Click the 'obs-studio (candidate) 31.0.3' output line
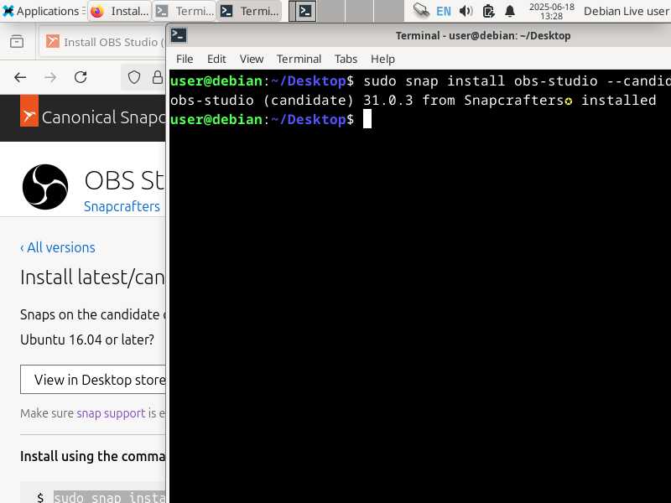 [x=413, y=100]
